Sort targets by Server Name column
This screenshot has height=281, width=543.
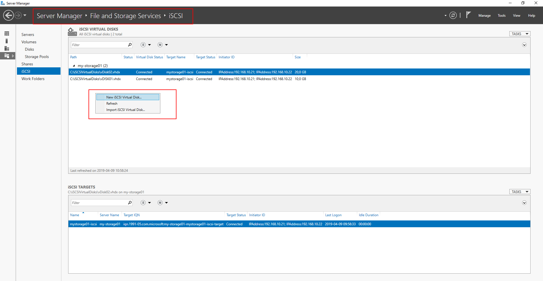tap(109, 215)
